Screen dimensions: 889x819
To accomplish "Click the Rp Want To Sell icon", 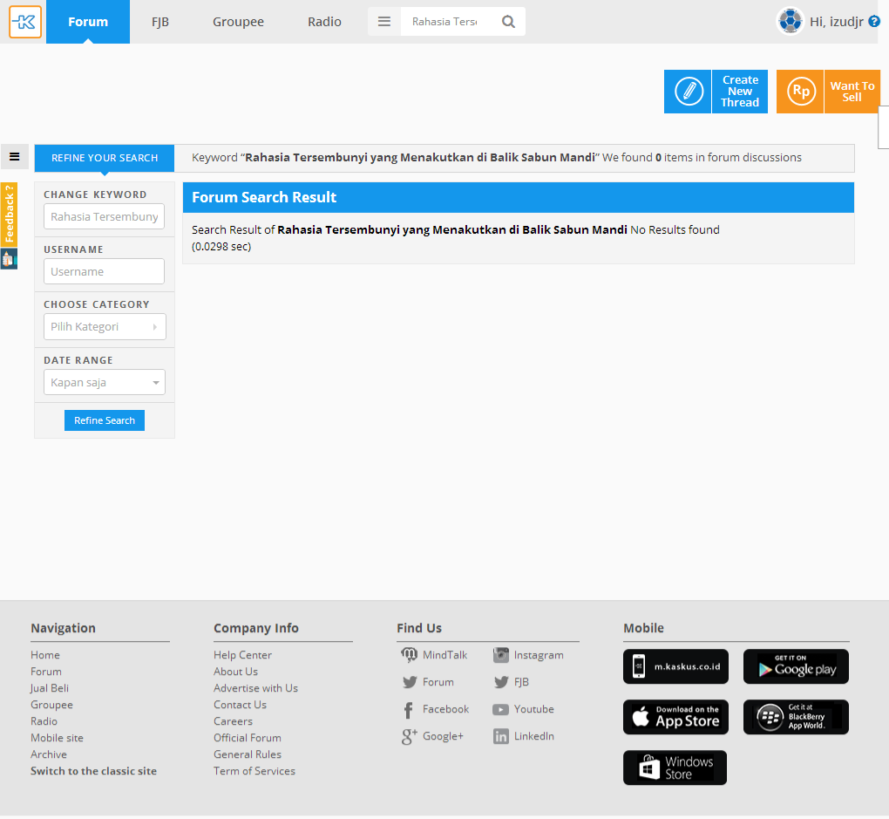I will point(800,92).
